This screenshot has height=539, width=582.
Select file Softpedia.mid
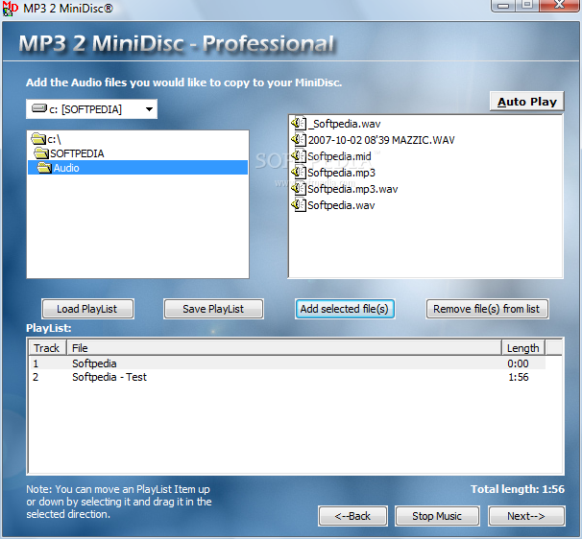[339, 156]
